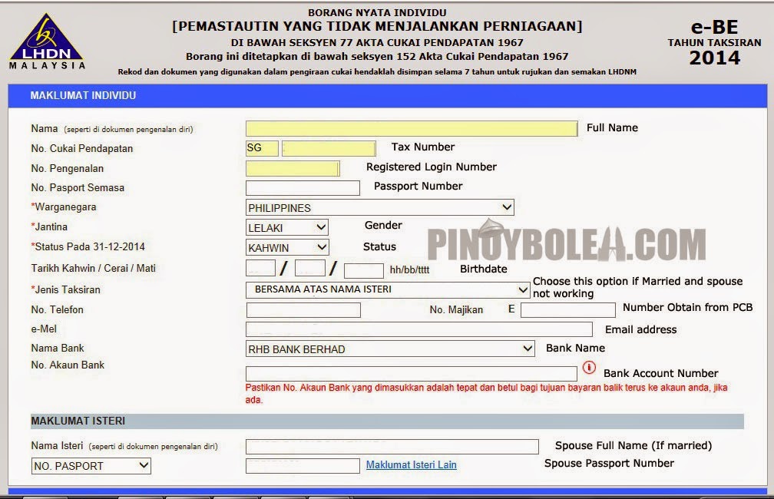774x499 pixels.
Task: Click the No. Telefon input field
Action: tap(303, 310)
